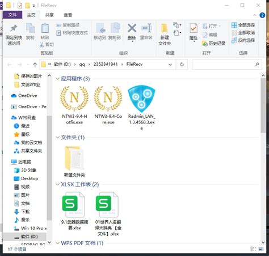Click the search magnifier icon

257,65
